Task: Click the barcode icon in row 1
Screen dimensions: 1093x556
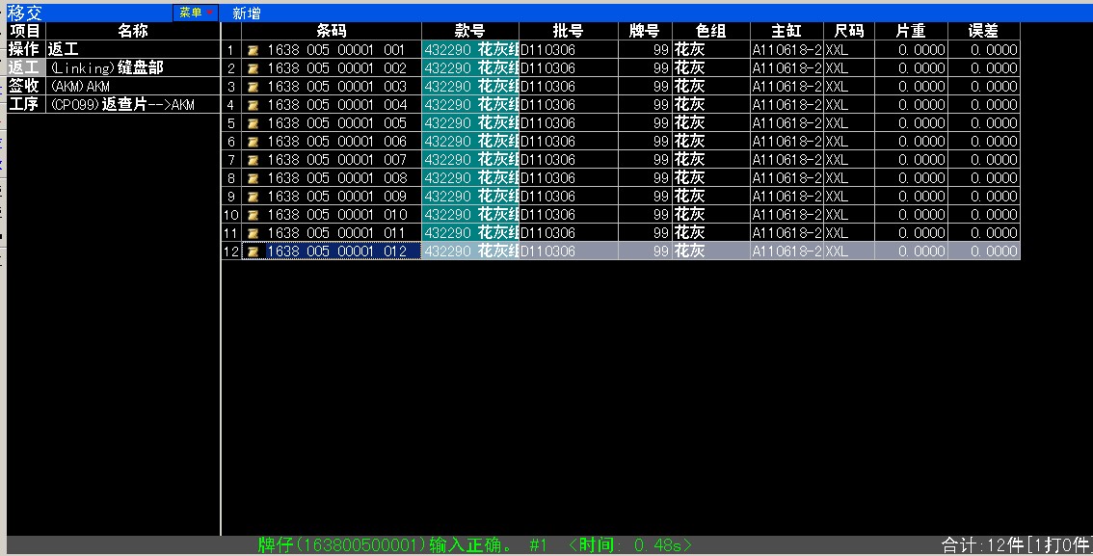Action: click(253, 50)
